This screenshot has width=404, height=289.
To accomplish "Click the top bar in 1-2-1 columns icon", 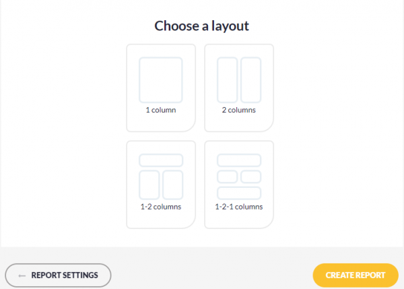I will pos(239,160).
